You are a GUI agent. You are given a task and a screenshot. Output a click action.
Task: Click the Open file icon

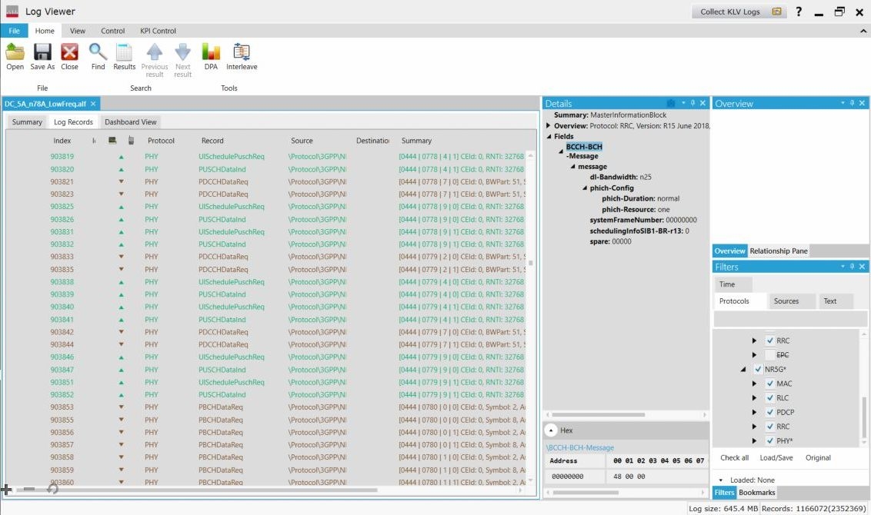pos(15,52)
